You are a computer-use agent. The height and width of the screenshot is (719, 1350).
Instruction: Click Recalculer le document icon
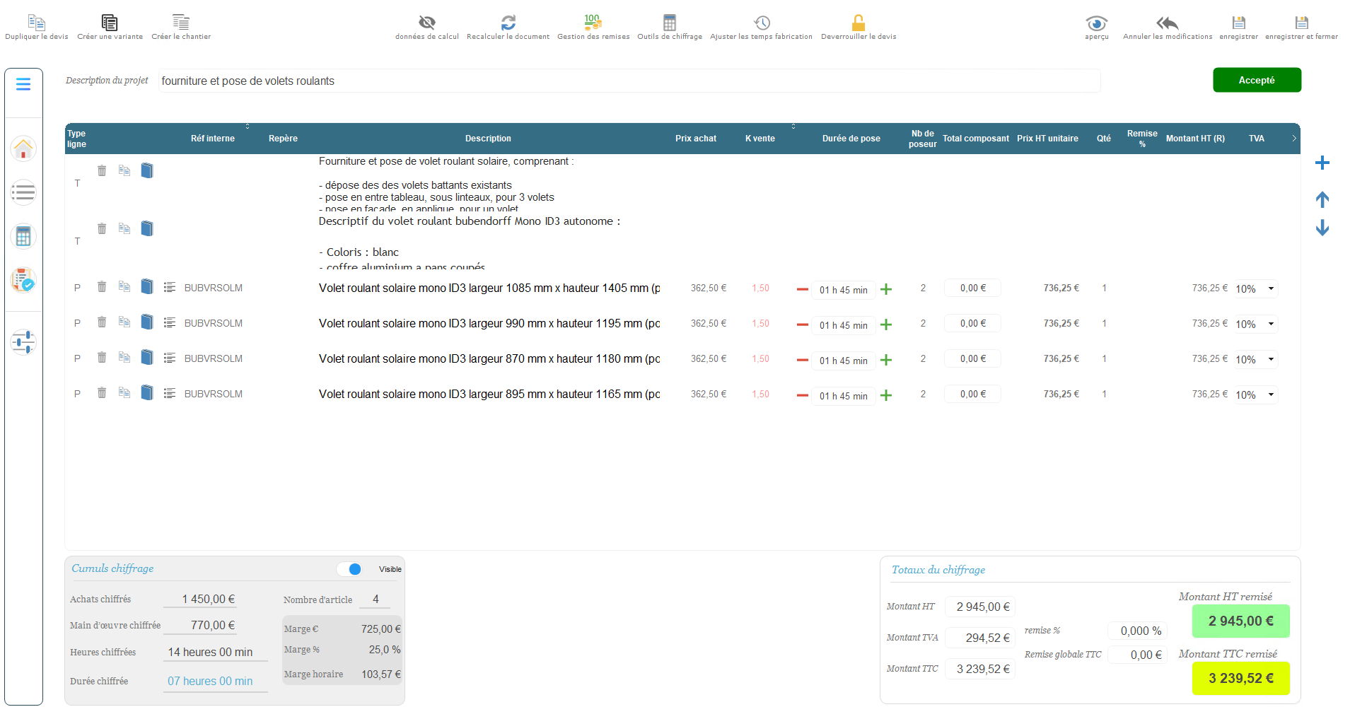[x=508, y=23]
